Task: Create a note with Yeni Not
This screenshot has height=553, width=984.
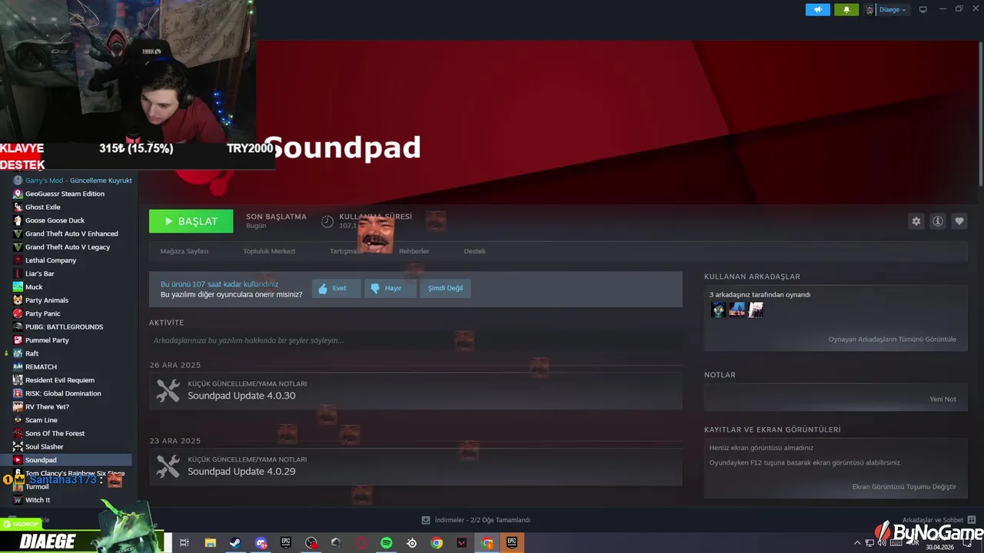Action: coord(942,399)
